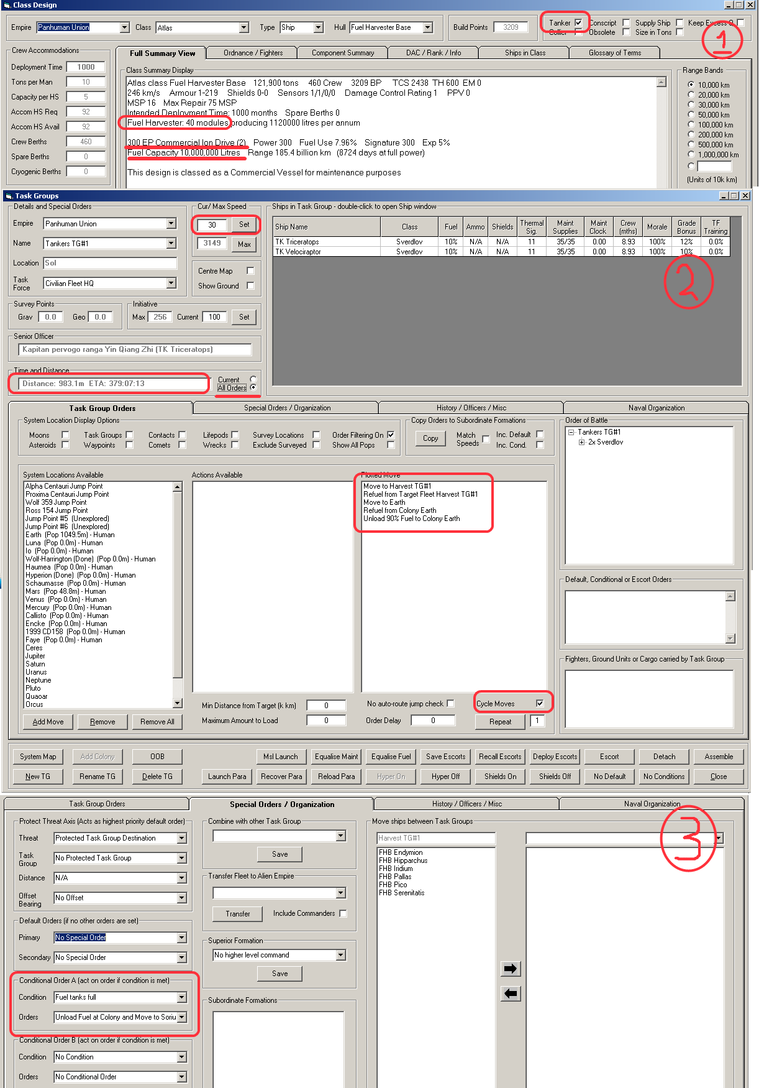Click the Repeat button
This screenshot has height=1088, width=759.
coord(500,722)
